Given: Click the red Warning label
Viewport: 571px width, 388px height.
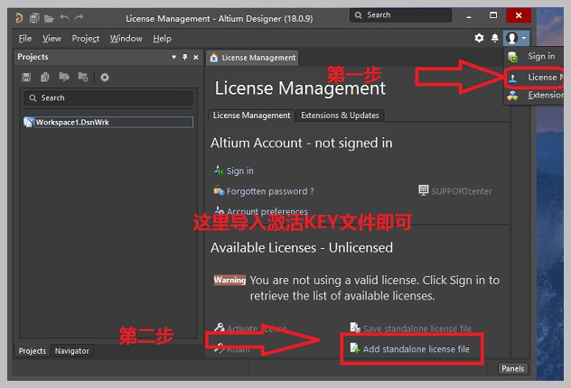Looking at the screenshot, I should pyautogui.click(x=229, y=280).
